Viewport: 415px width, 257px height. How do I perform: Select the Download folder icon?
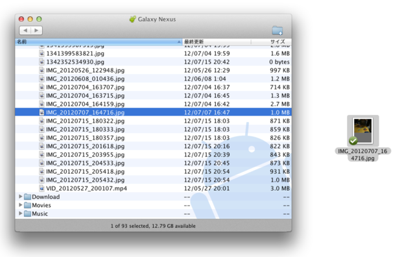[x=27, y=197]
